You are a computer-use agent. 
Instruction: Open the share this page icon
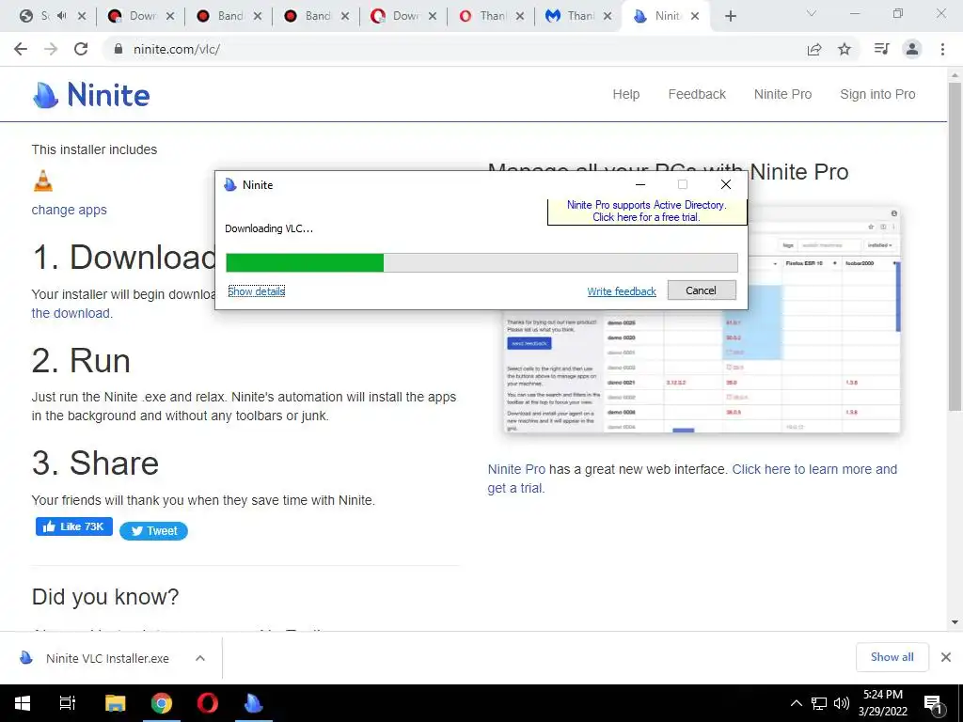[814, 49]
